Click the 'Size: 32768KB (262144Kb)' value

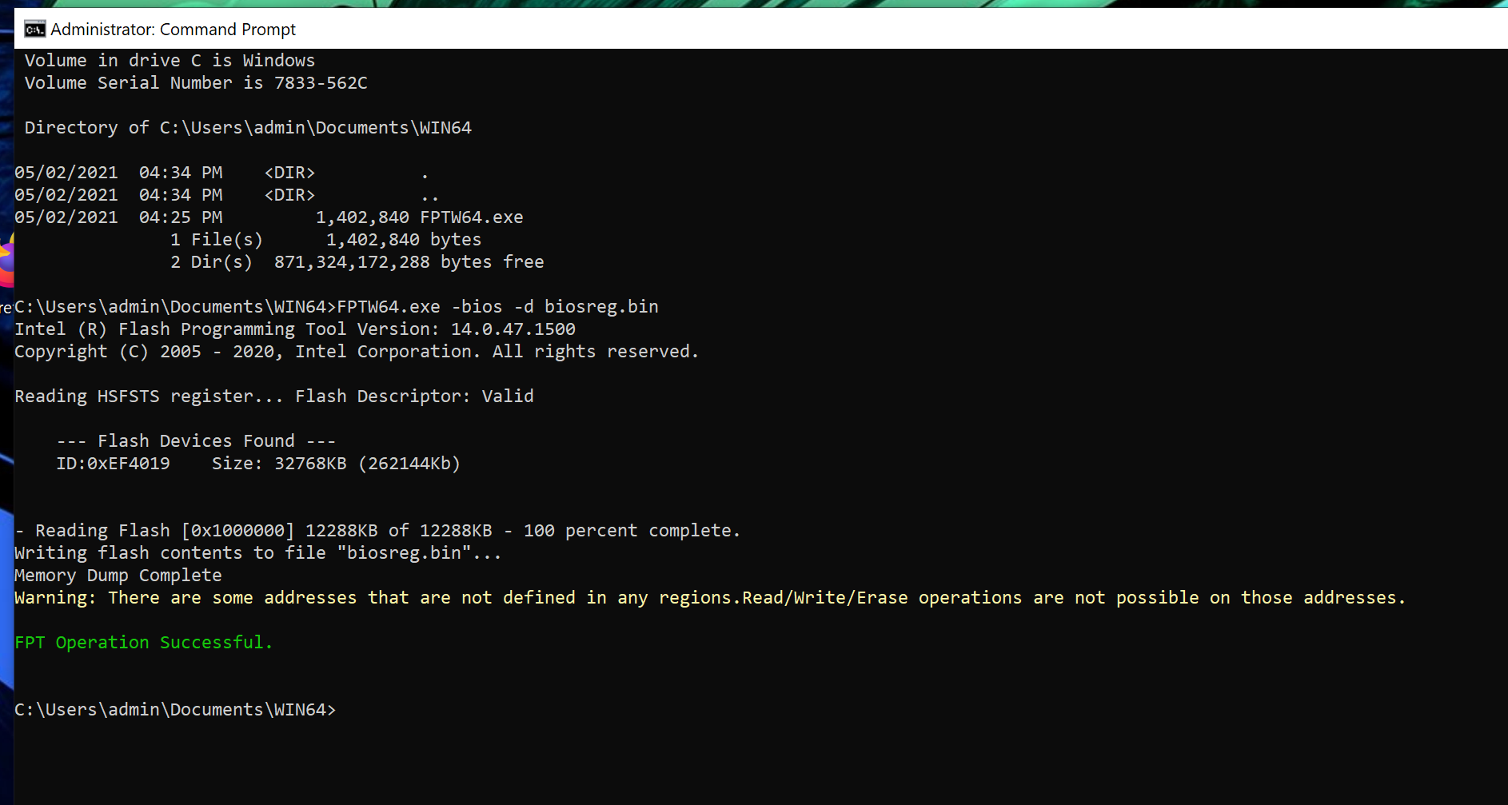[x=336, y=464]
